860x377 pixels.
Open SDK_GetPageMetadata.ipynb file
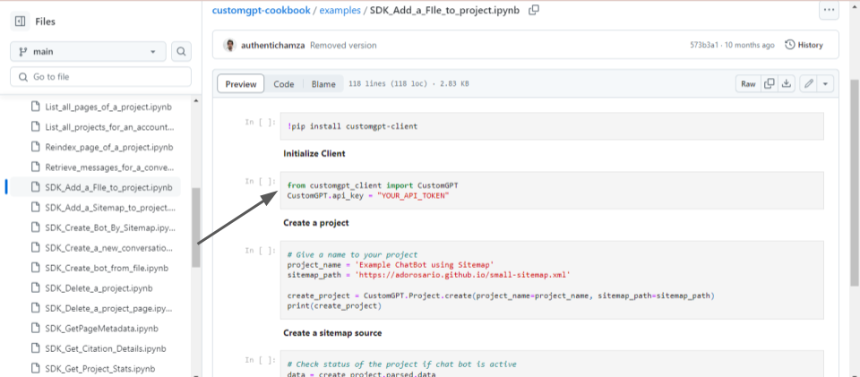101,329
